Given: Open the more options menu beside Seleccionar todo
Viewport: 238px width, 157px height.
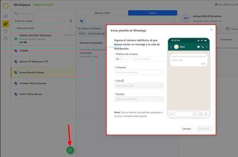Looking at the screenshot, I should pyautogui.click(x=72, y=28).
